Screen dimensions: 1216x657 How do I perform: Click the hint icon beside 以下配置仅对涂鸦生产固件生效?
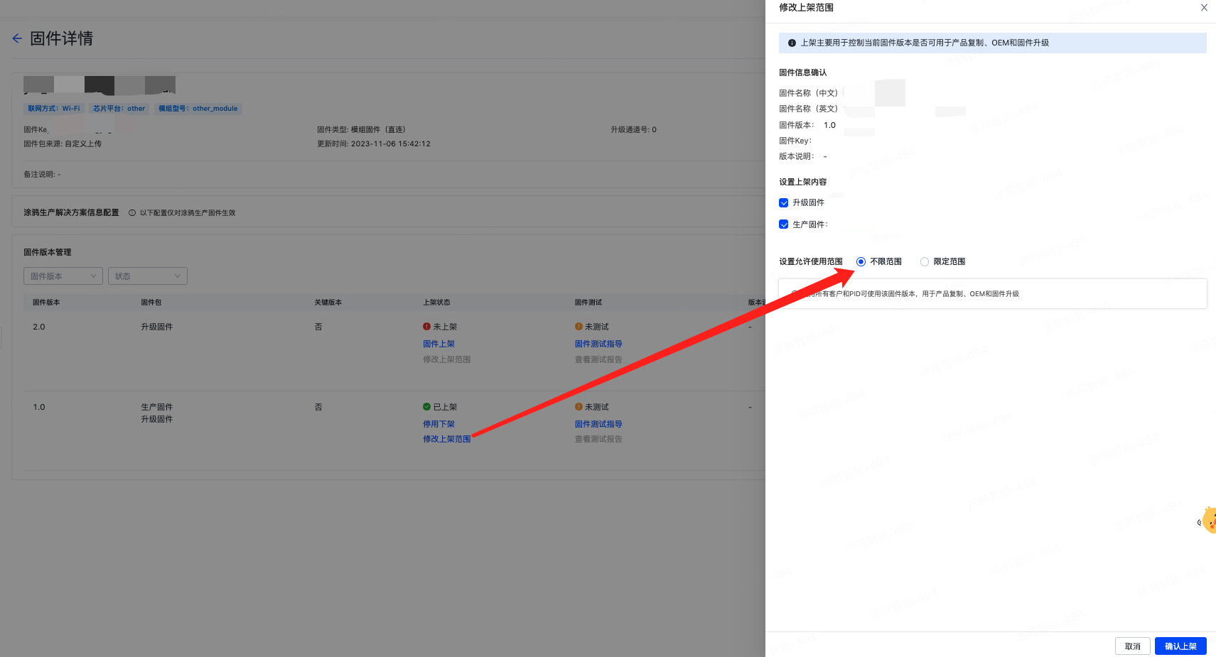pos(132,213)
